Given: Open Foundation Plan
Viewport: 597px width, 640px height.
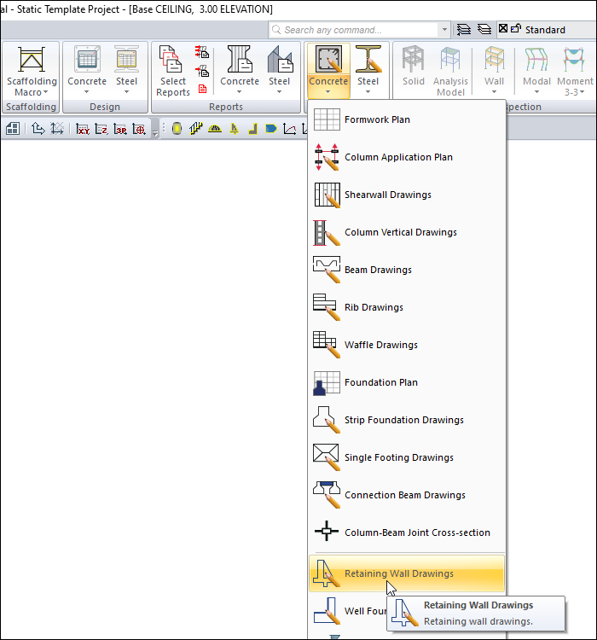Looking at the screenshot, I should [x=407, y=382].
